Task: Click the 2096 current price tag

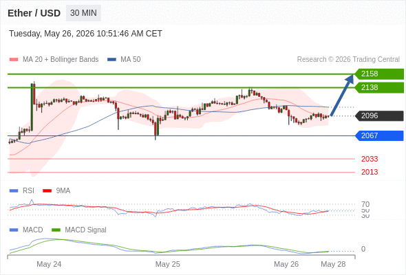Action: point(379,116)
